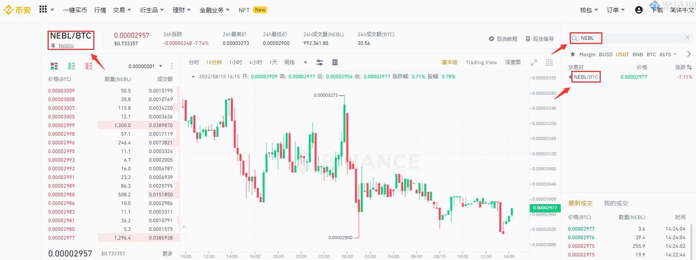696x260 pixels.
Task: Select NEBL/BTC pair in search results
Action: [x=586, y=77]
